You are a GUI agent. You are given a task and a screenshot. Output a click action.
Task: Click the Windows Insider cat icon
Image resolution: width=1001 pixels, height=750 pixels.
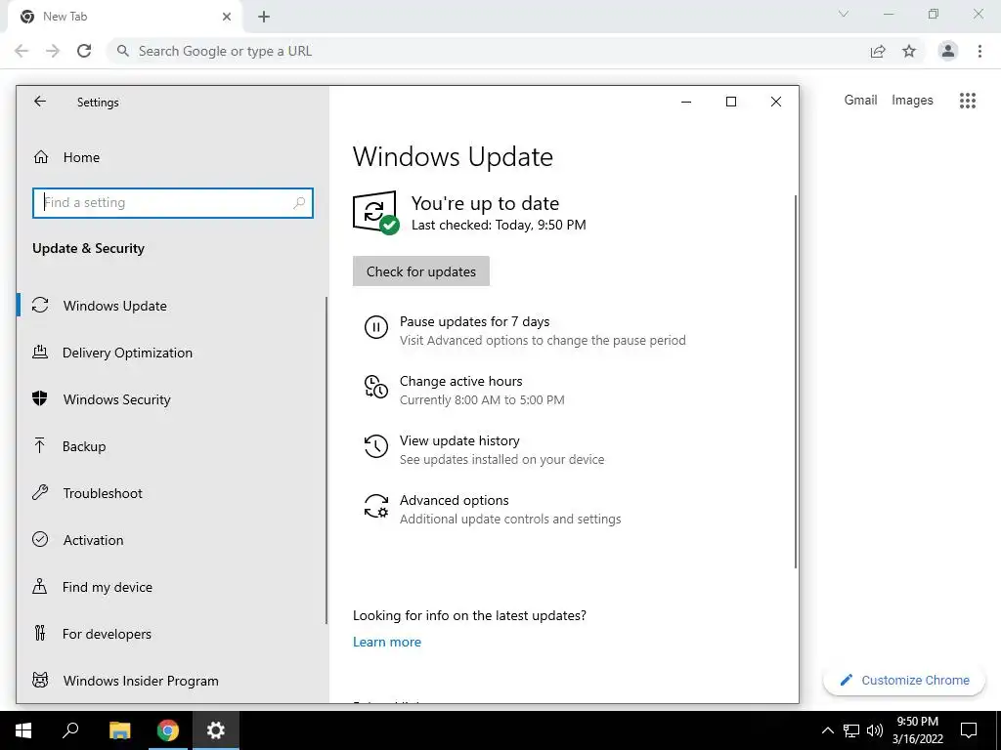tap(40, 680)
